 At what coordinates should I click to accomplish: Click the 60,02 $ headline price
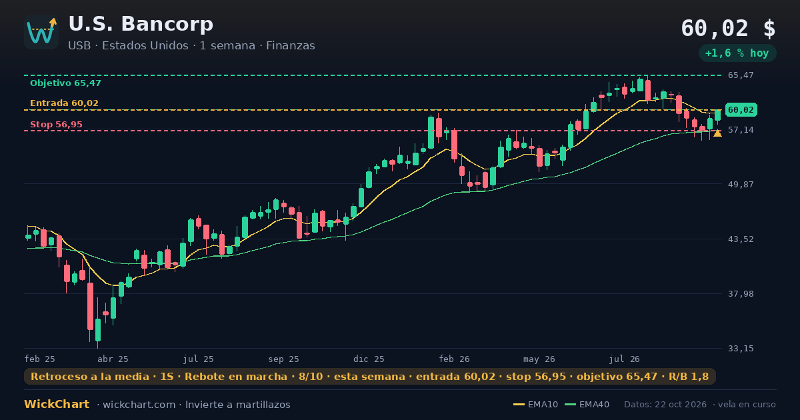[728, 28]
